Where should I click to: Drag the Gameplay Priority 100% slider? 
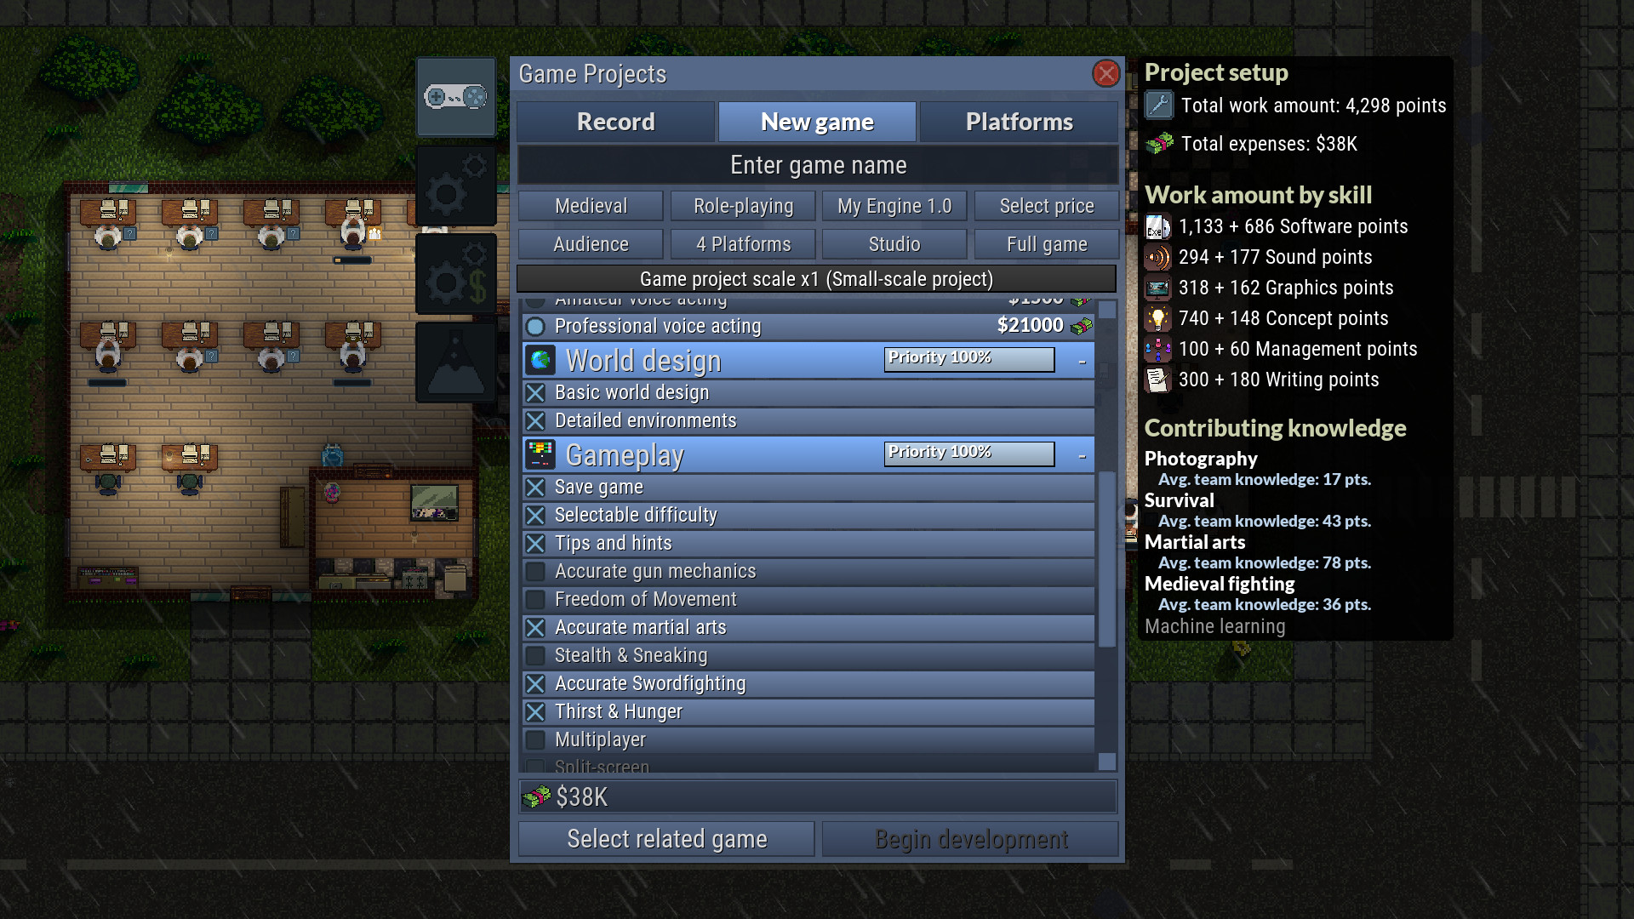coord(968,454)
